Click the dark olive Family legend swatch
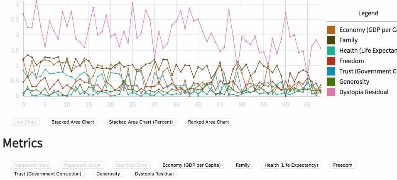The image size is (397, 180). point(331,40)
